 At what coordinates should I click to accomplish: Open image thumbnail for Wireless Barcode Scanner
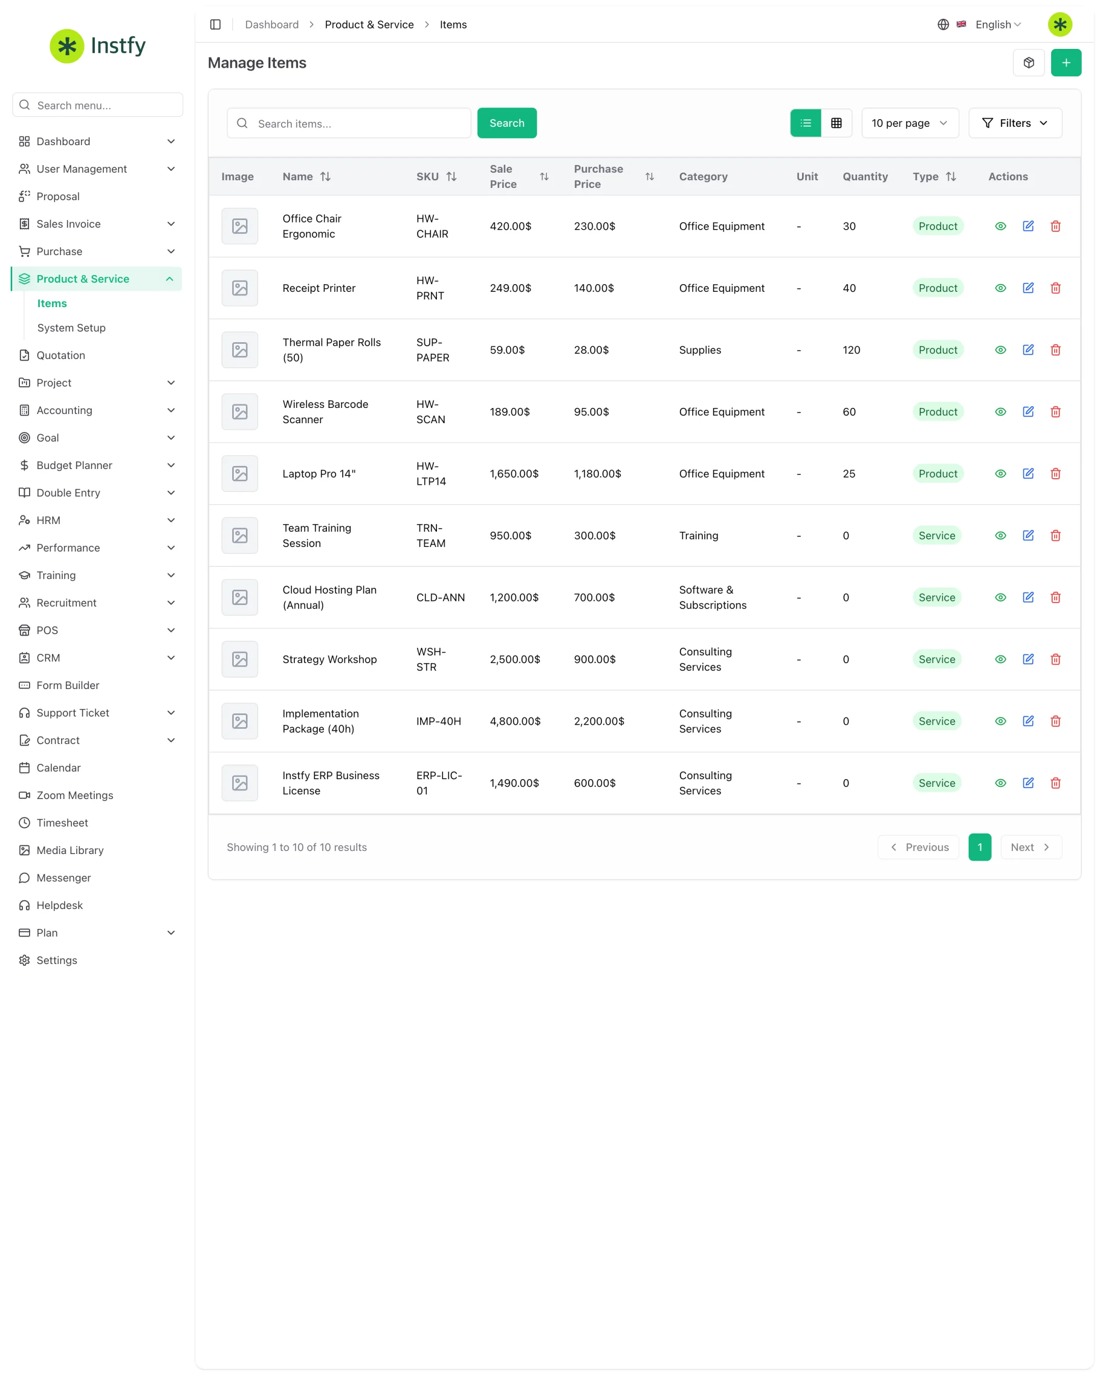coord(240,411)
